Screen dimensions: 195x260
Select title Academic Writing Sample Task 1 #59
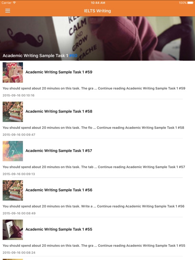(x=59, y=72)
